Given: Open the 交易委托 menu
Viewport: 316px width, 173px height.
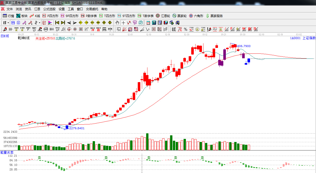Looking at the screenshot, I should [x=92, y=9].
